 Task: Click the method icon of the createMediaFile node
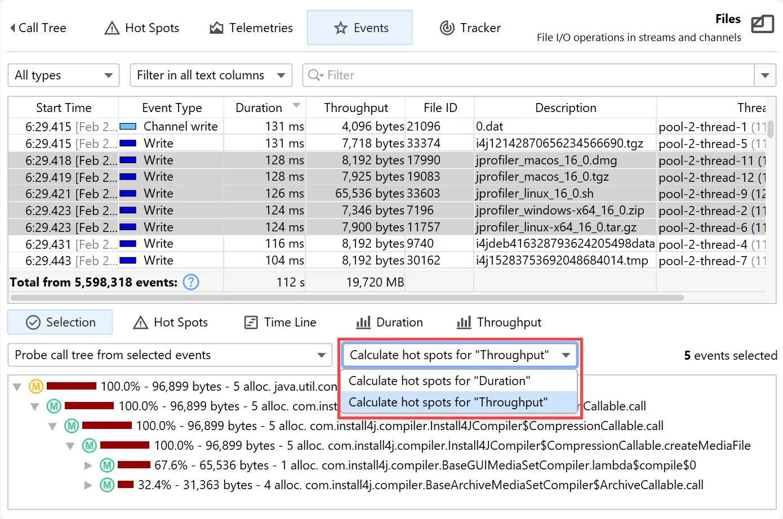pos(90,445)
